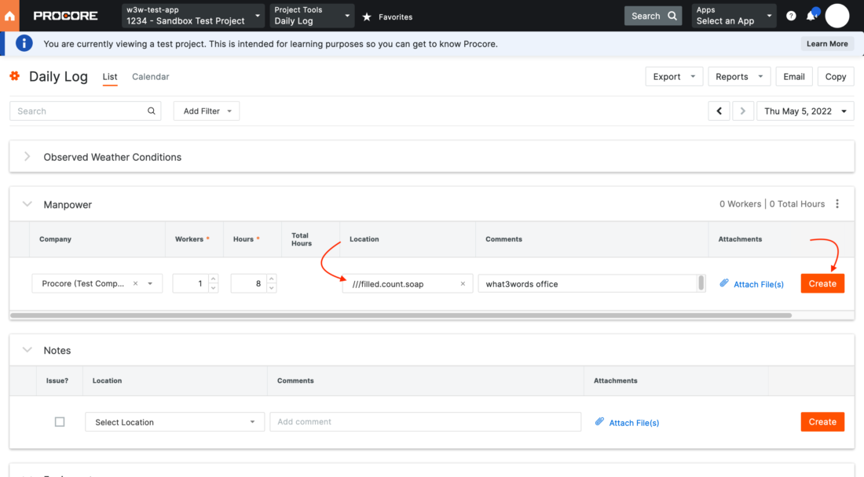Screen dimensions: 864x477
Task: Click the Copy button
Action: pyautogui.click(x=836, y=76)
